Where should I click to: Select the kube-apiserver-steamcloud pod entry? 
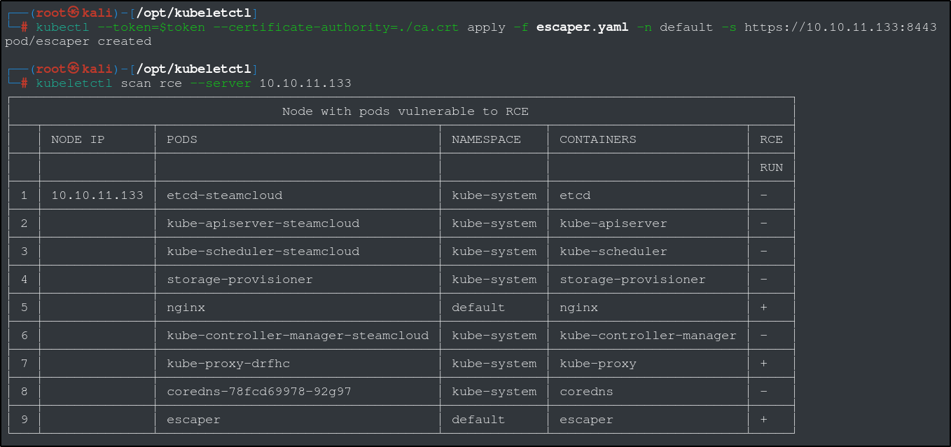point(263,224)
